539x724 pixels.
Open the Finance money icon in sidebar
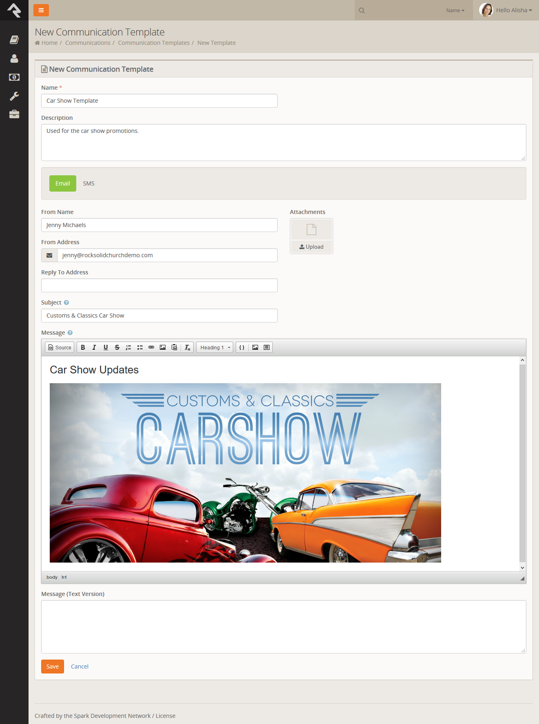(x=14, y=77)
